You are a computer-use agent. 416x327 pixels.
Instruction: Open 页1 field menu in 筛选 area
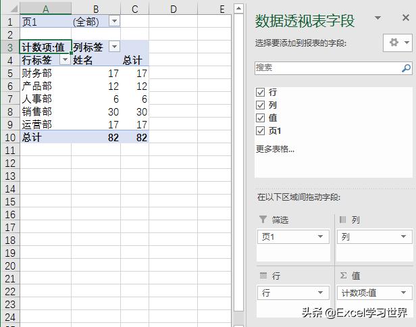pos(320,236)
